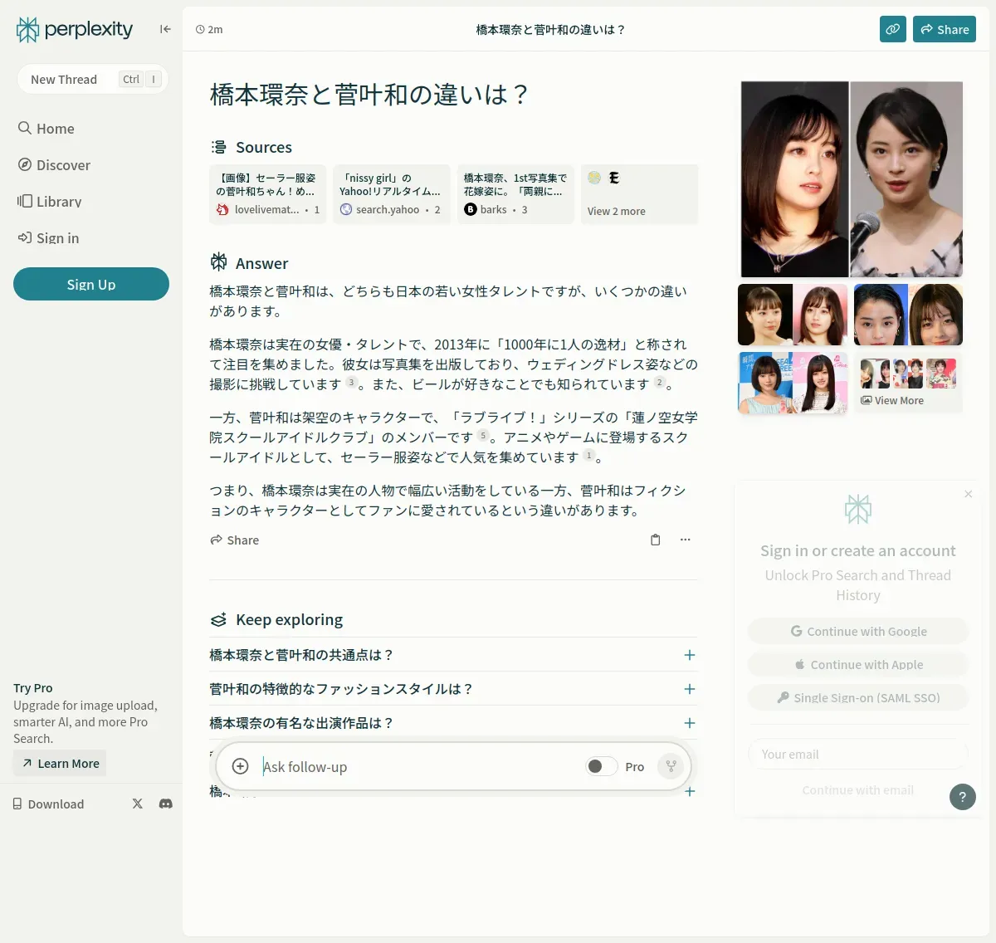Click View More images
The image size is (996, 943).
point(908,383)
